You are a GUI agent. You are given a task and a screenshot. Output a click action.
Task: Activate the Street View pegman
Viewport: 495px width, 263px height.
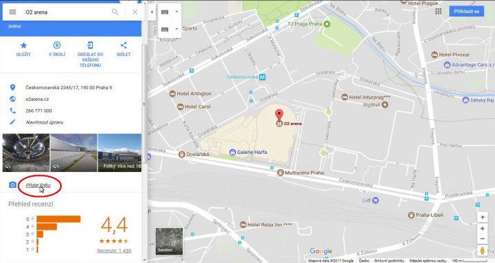point(483,251)
